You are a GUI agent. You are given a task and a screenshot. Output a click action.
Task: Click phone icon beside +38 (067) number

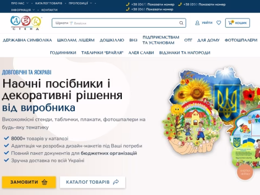tap(128, 4)
